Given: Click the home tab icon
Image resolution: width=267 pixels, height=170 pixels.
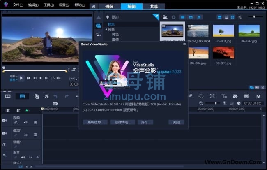Looking at the screenshot, I should (x=94, y=7).
